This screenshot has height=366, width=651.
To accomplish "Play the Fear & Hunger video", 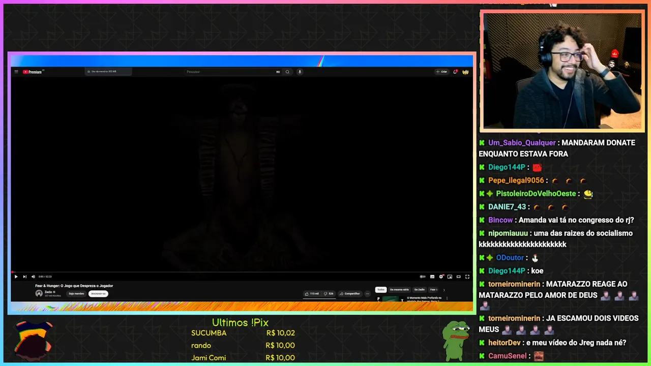I will tap(16, 277).
